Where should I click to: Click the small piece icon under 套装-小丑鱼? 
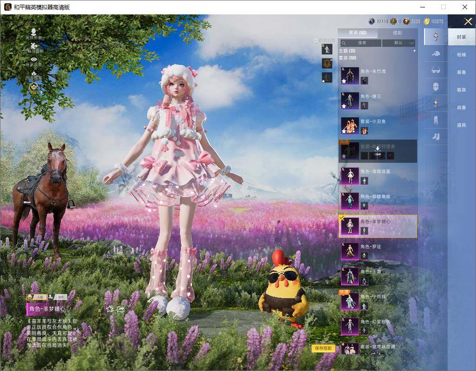tap(364, 131)
